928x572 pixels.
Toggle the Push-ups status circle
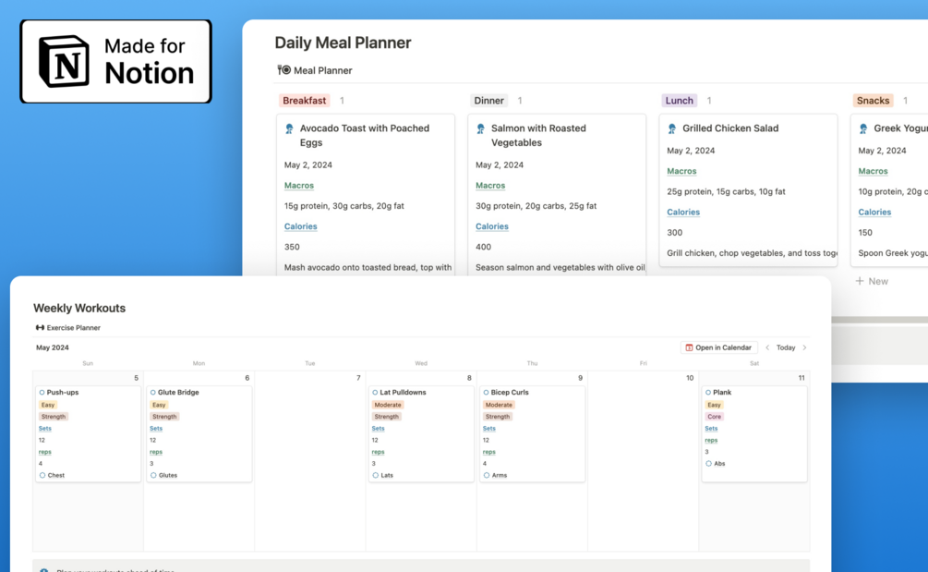tap(42, 393)
